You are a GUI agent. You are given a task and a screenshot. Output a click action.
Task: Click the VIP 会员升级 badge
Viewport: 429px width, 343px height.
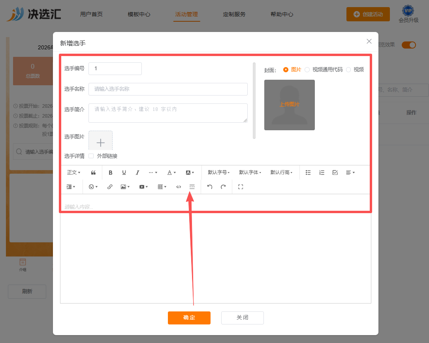pyautogui.click(x=408, y=14)
